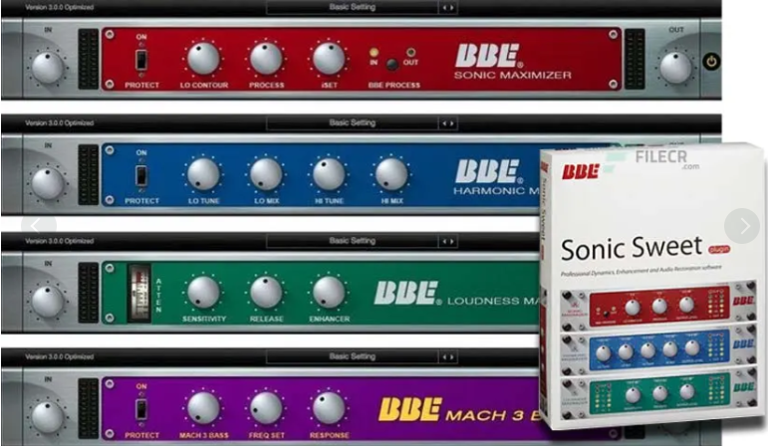Toggle the Mach 3 Bass PROTECT switch
The image size is (768, 446).
click(x=141, y=410)
